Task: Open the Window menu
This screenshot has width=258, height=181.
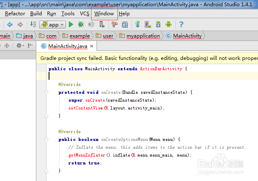Action: pyautogui.click(x=104, y=14)
